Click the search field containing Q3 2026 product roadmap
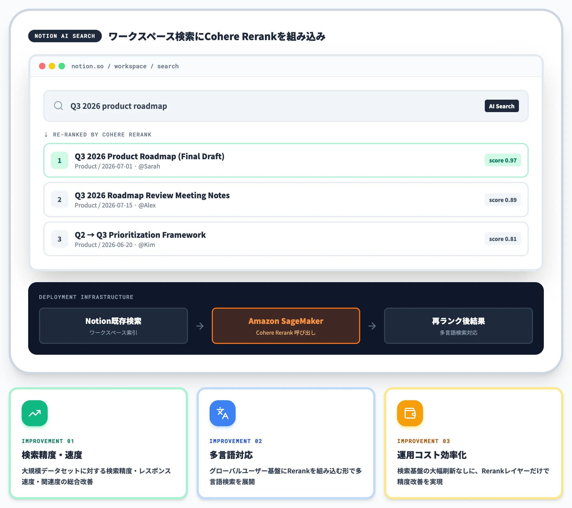The width and height of the screenshot is (572, 508). click(286, 106)
